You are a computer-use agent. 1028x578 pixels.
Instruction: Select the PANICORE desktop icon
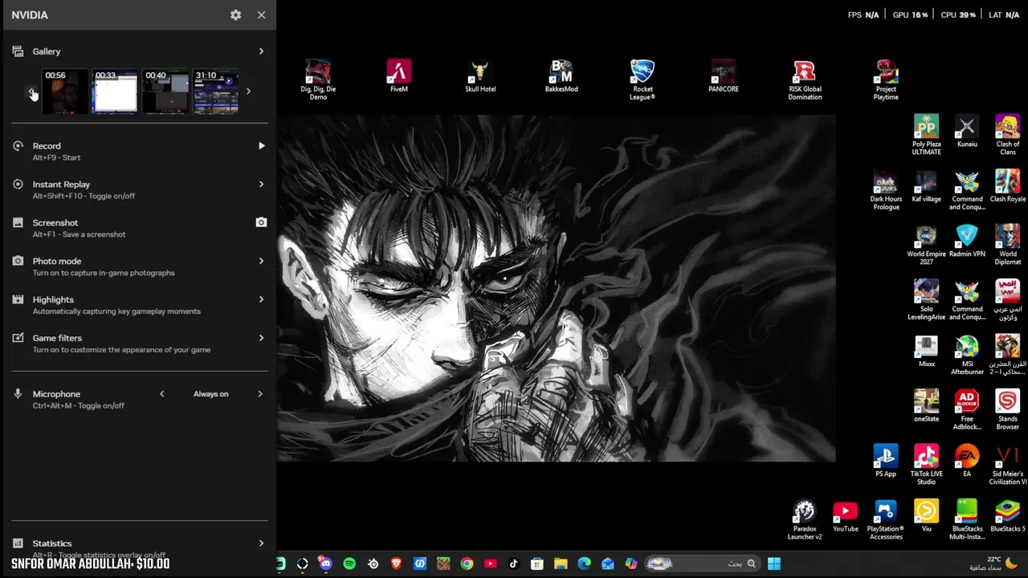click(724, 76)
